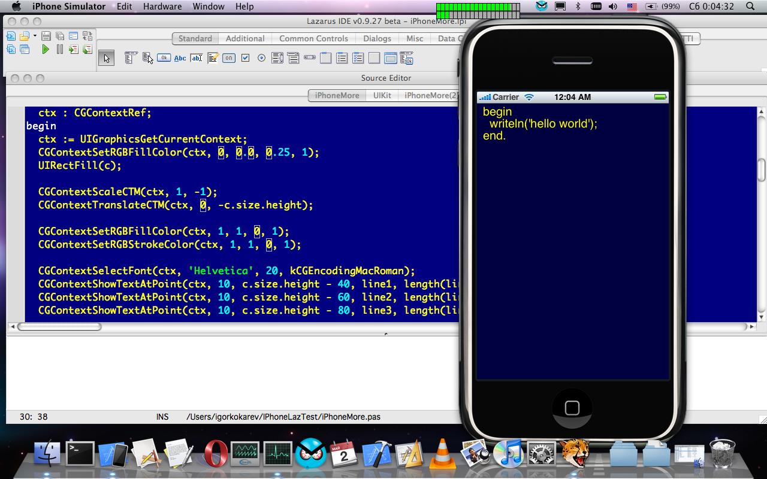This screenshot has width=767, height=479.
Task: Open the Common Controls palette tab
Action: point(313,38)
